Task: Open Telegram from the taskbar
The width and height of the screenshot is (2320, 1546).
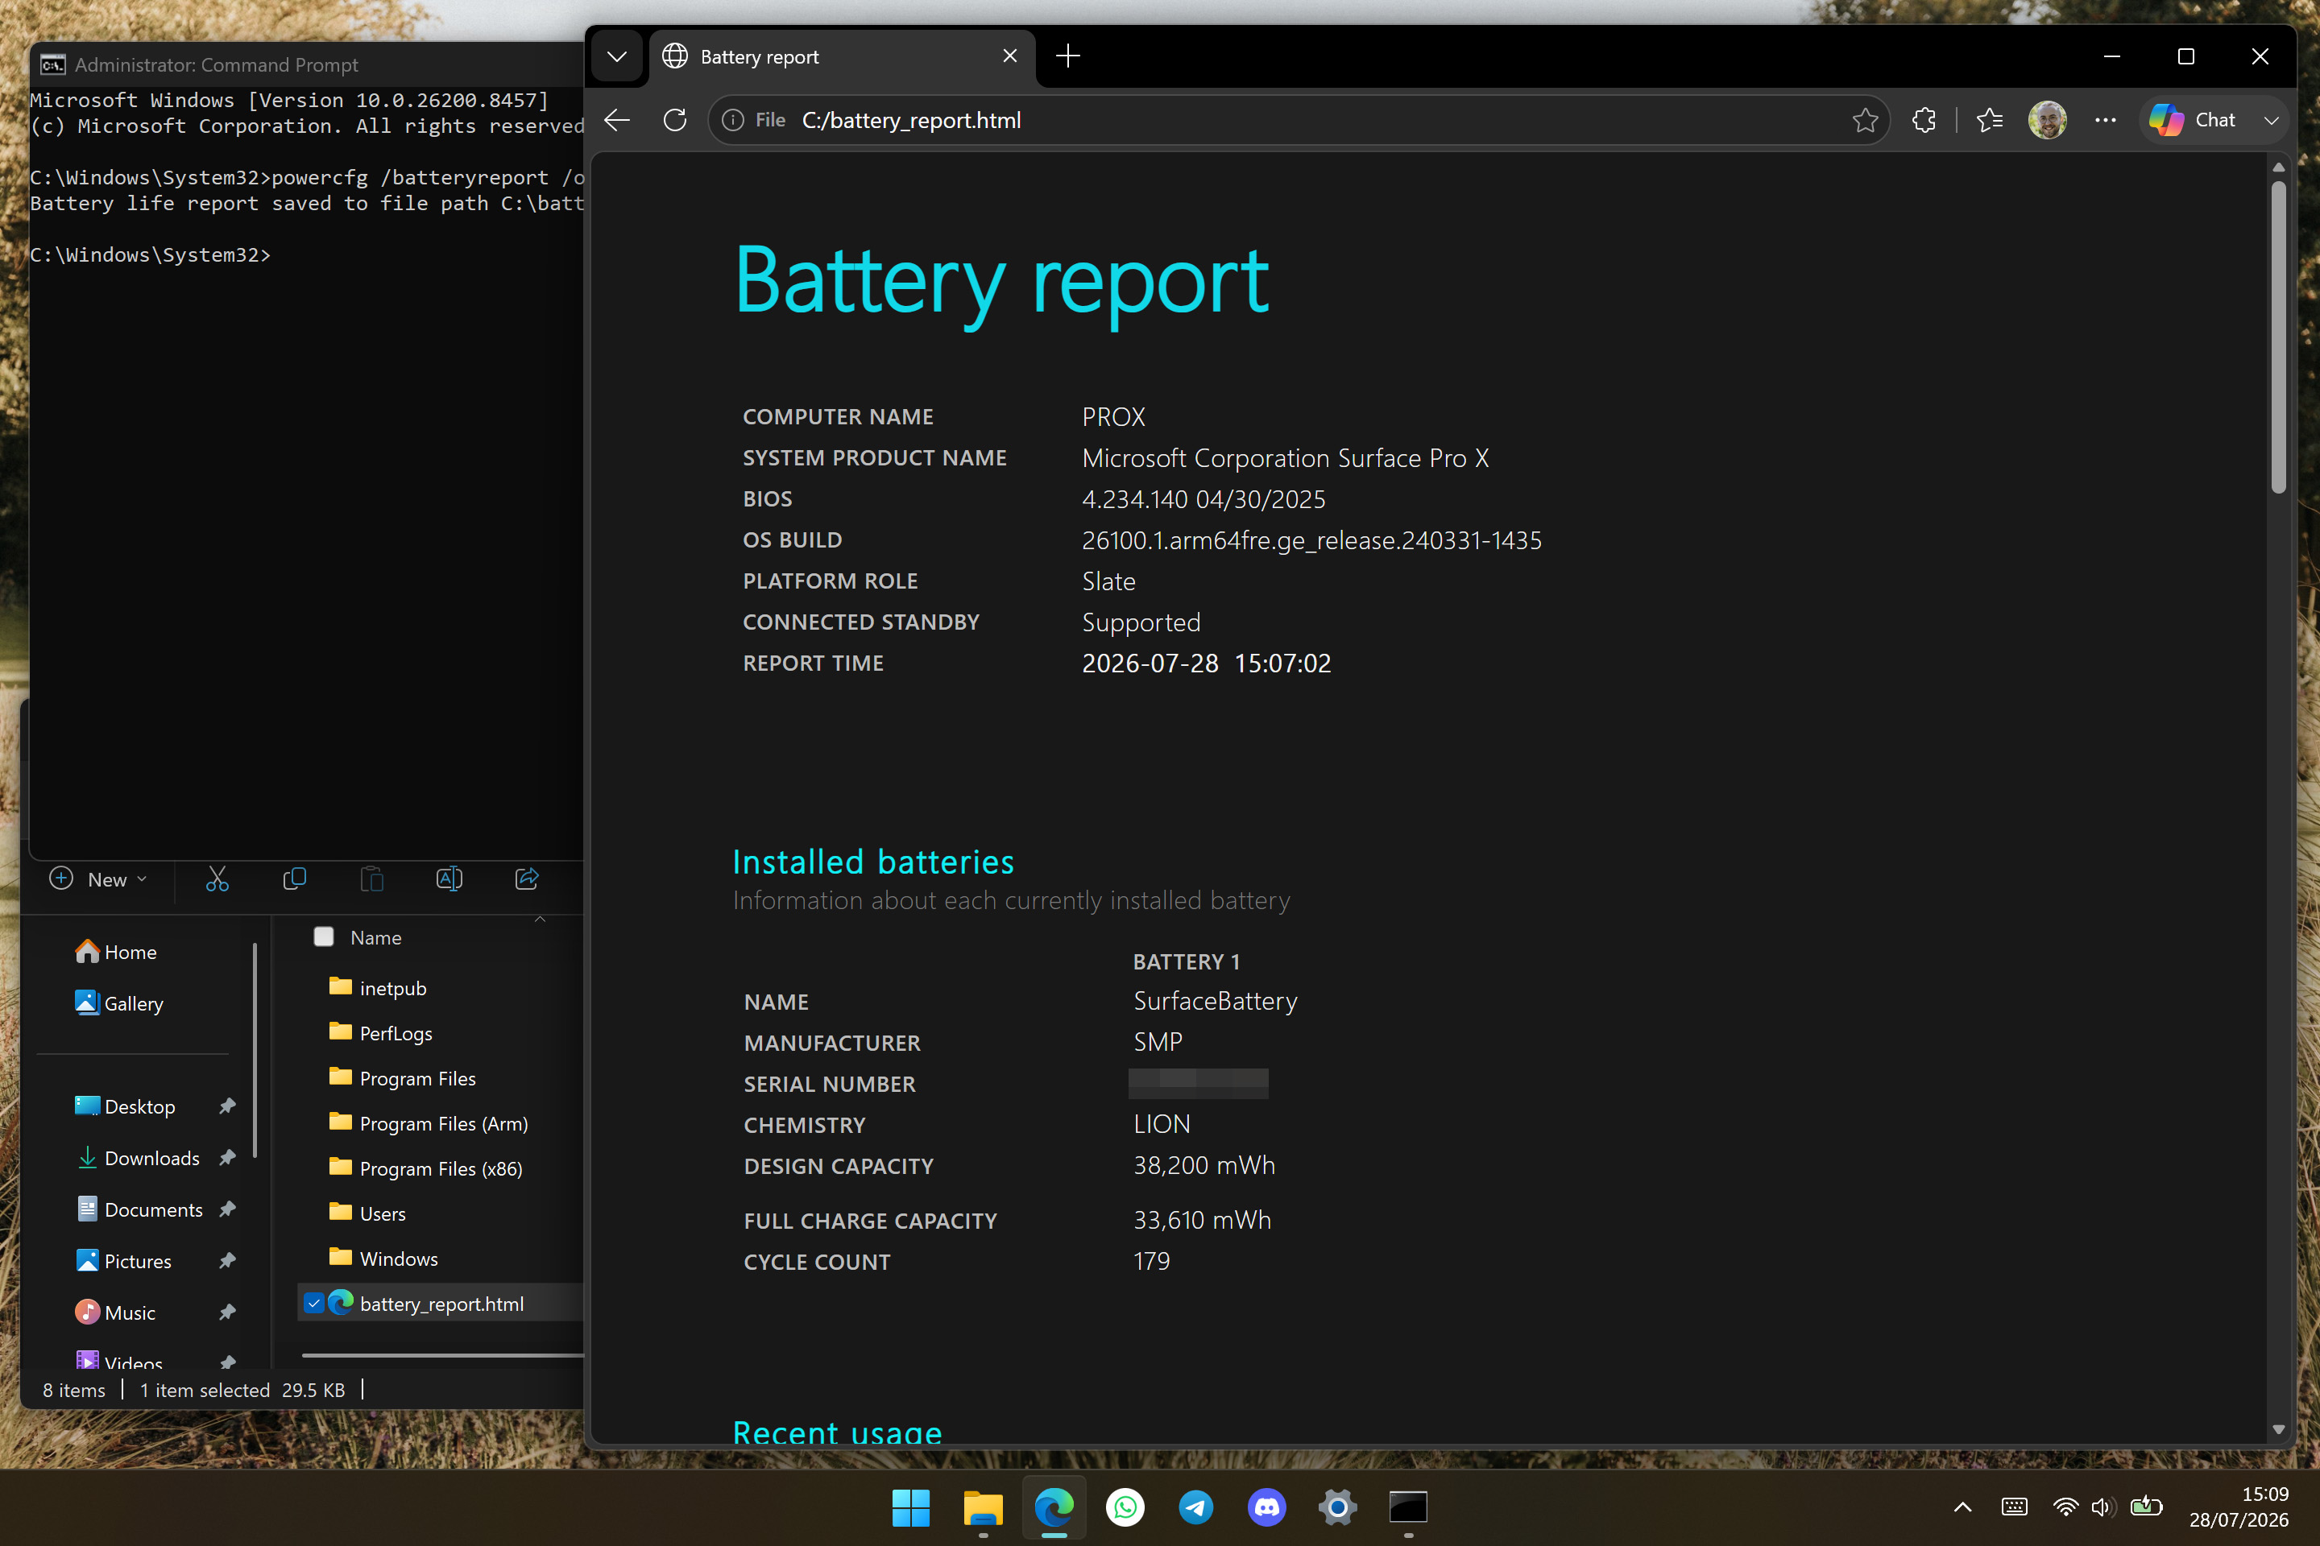Action: click(1195, 1507)
